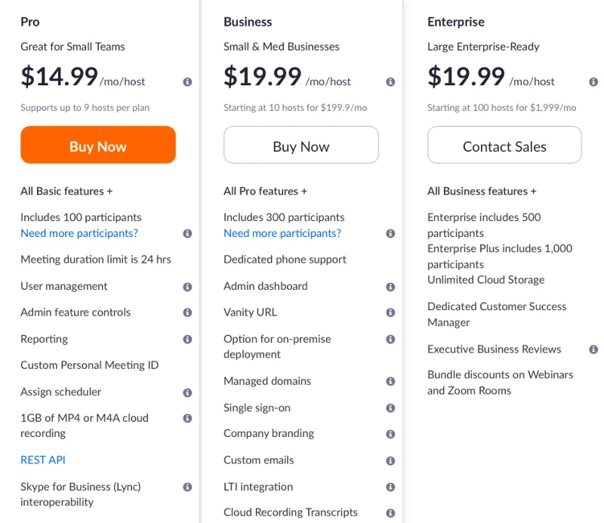This screenshot has width=604, height=523.
Task: Show info for Admin feature controls
Action: pyautogui.click(x=187, y=312)
